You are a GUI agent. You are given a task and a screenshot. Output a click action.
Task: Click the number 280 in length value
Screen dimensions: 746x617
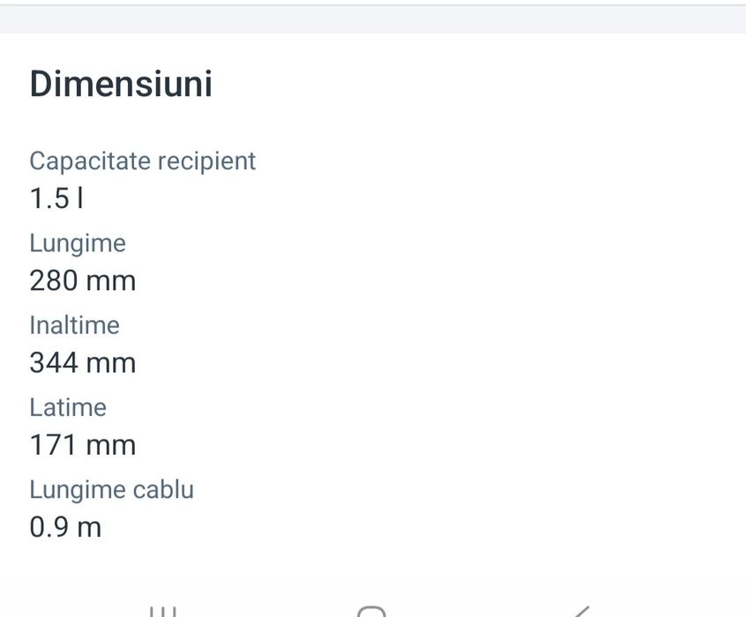54,280
